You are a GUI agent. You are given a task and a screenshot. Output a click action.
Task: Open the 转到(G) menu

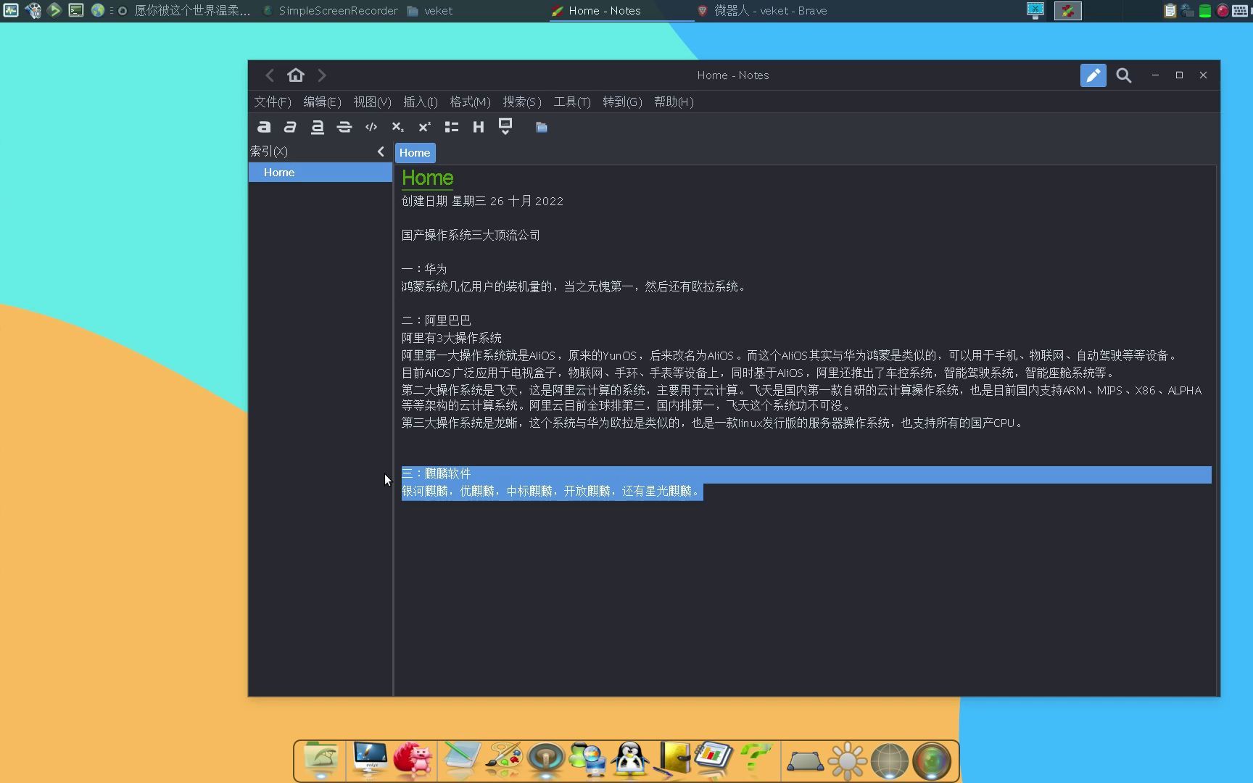pos(622,102)
